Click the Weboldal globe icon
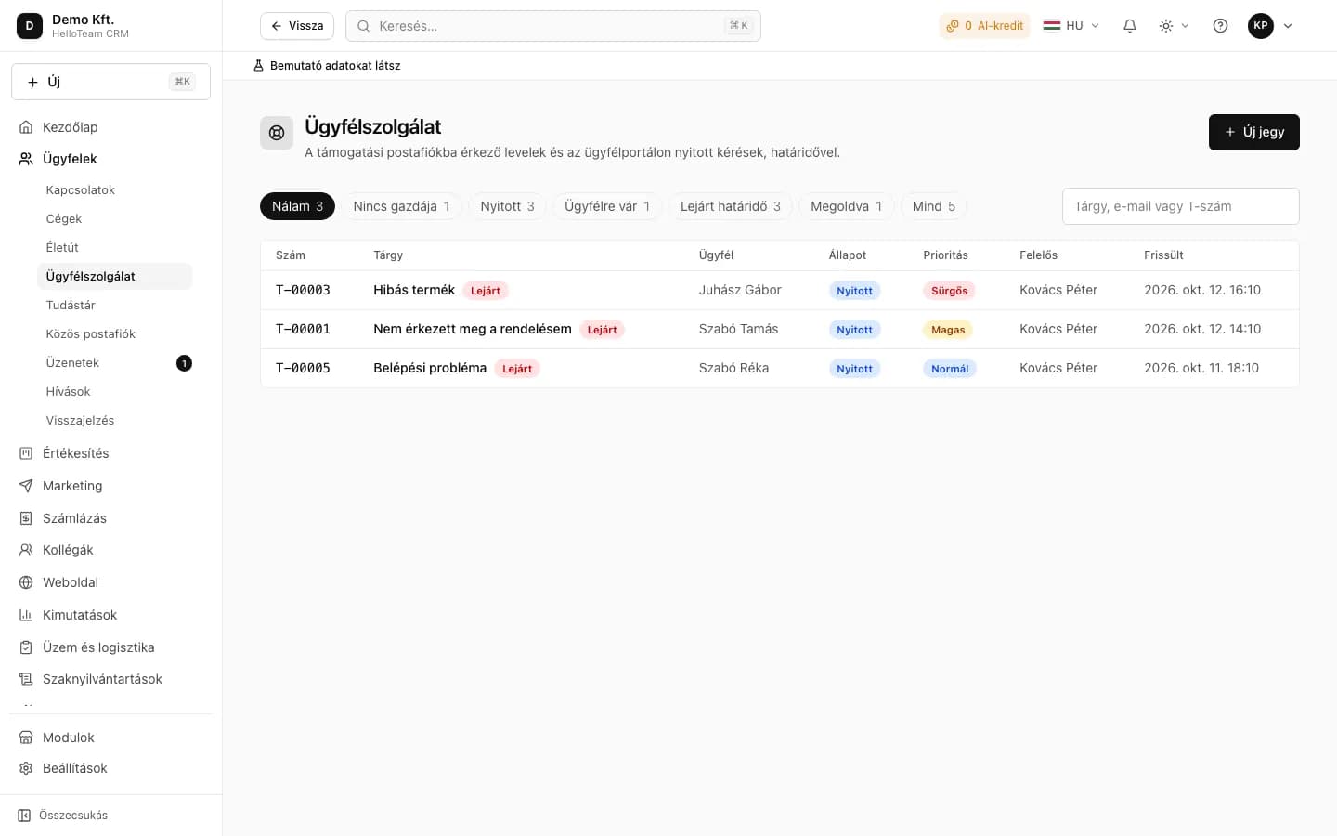The height and width of the screenshot is (836, 1337). click(x=26, y=582)
